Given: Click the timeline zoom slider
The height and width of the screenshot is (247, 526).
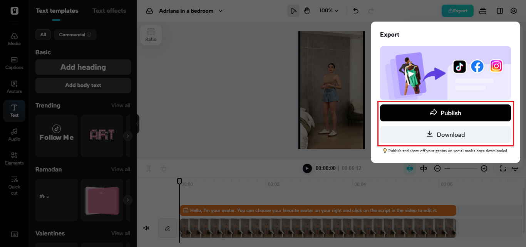Looking at the screenshot, I should coord(461,168).
